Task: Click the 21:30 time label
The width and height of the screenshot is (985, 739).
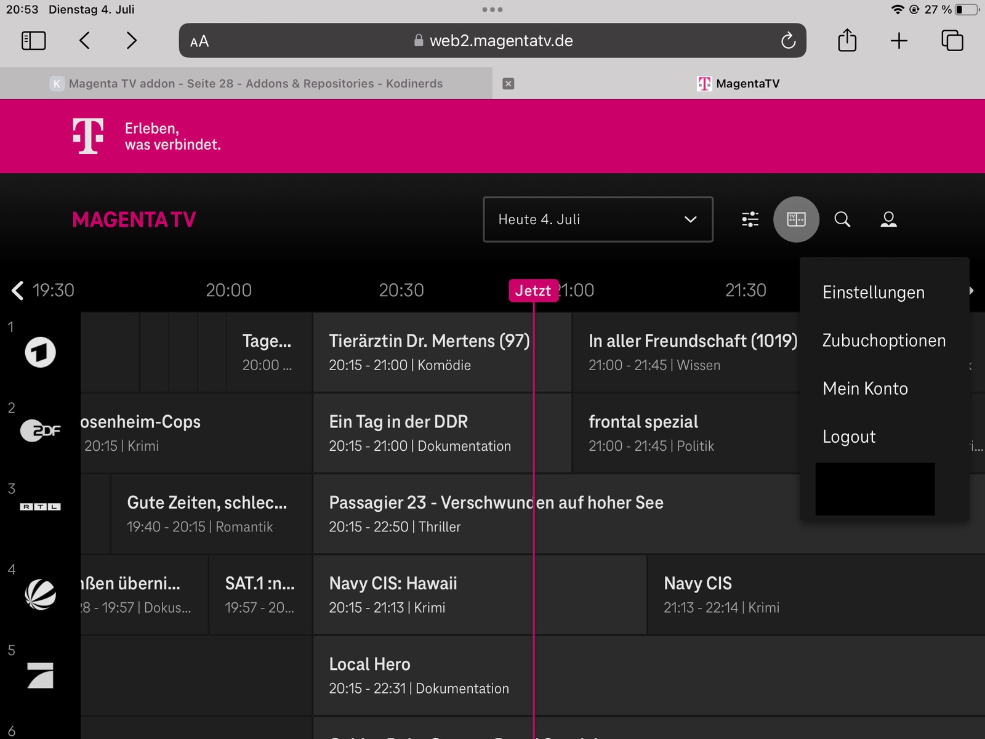Action: 746,291
